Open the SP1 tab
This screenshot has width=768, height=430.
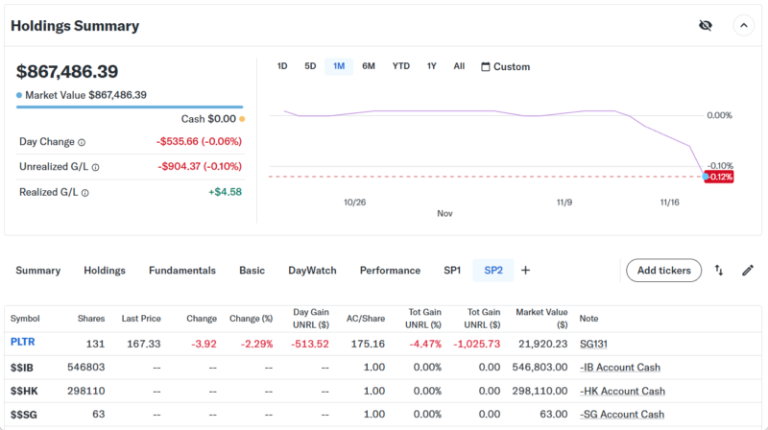[x=452, y=271]
